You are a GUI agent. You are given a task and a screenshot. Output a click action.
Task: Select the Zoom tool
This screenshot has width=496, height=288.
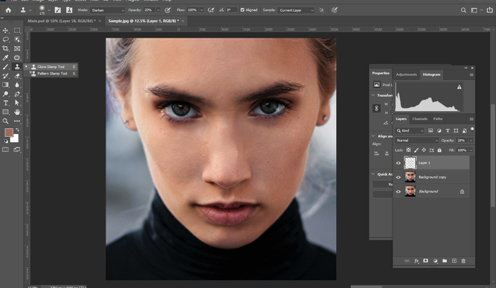5,121
